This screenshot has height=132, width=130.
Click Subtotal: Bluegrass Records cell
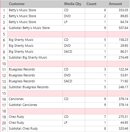[46, 88]
